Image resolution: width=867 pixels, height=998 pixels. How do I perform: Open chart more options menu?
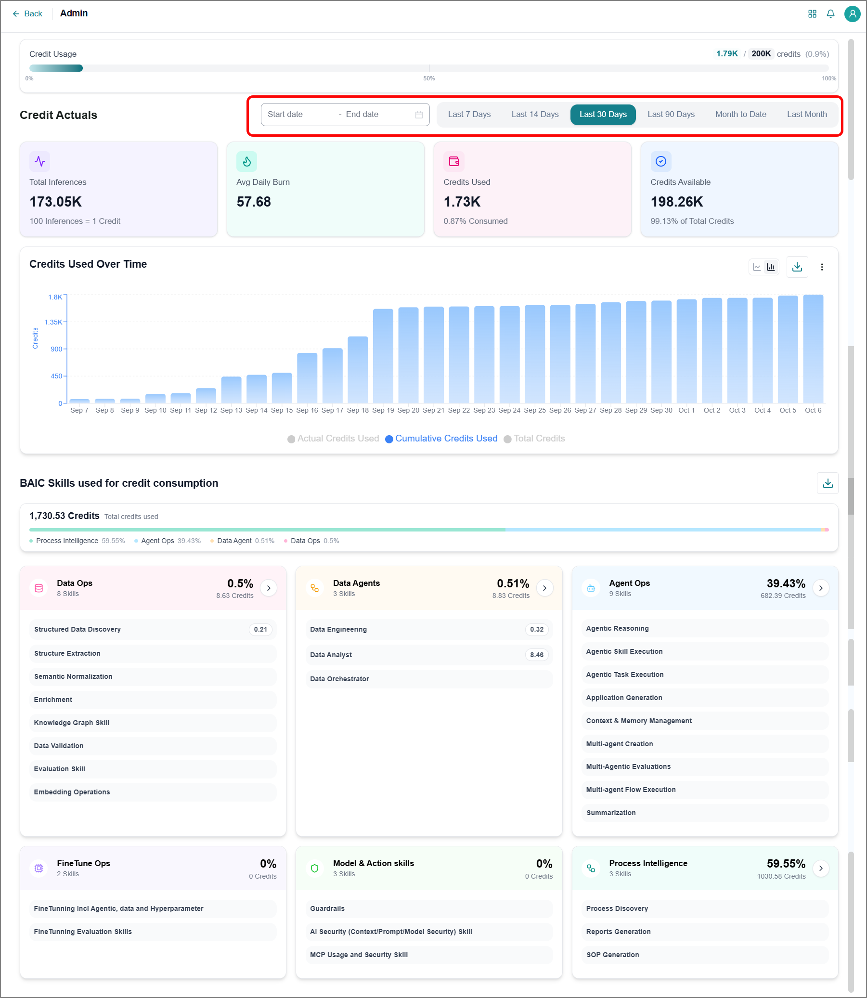(x=822, y=267)
